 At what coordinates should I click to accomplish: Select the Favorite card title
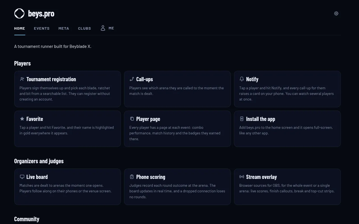[34, 119]
